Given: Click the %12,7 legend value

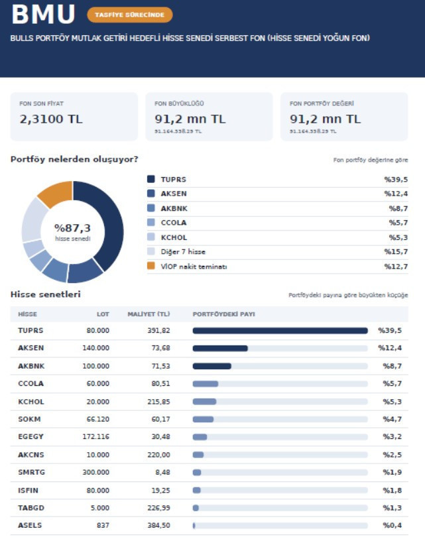Looking at the screenshot, I should point(396,267).
